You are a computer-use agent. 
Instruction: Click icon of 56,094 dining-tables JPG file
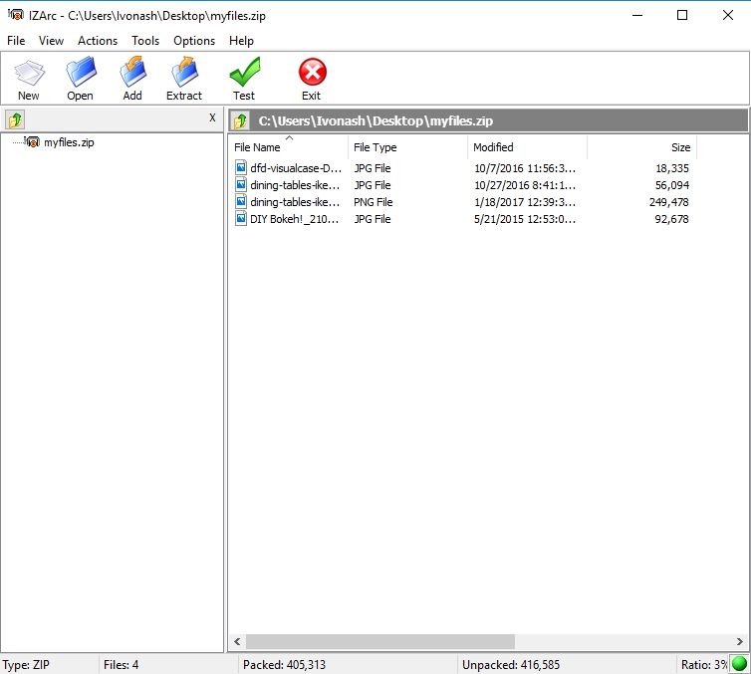(241, 184)
